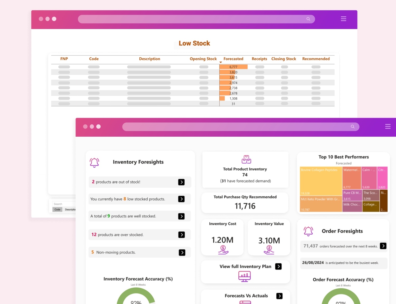Click the 1,308 forecasted value
The height and width of the screenshot is (304, 396).
233,99
